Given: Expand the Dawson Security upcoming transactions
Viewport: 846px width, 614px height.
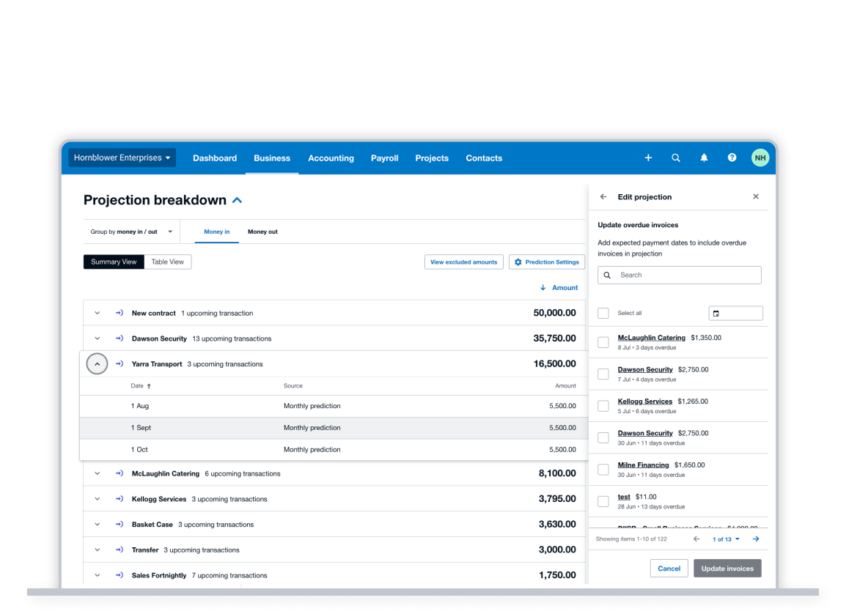Looking at the screenshot, I should coord(97,338).
